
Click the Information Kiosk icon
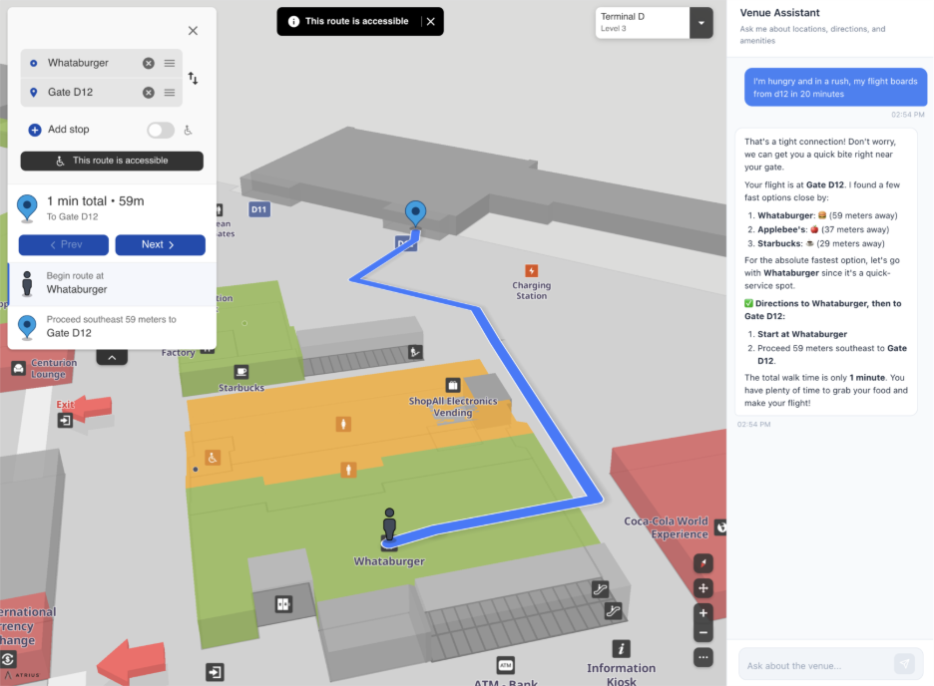tap(621, 649)
